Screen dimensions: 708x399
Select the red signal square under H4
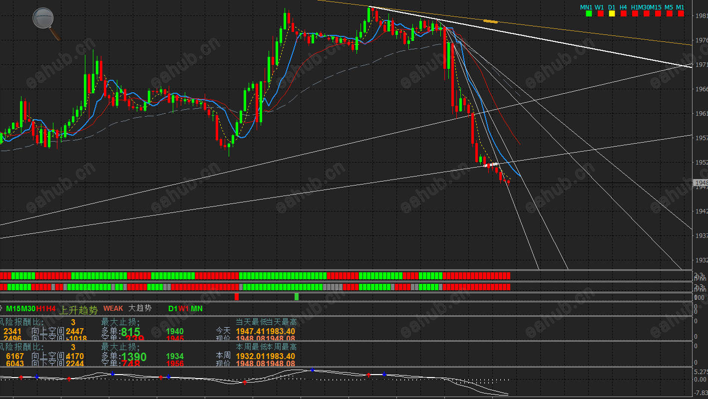pyautogui.click(x=623, y=14)
